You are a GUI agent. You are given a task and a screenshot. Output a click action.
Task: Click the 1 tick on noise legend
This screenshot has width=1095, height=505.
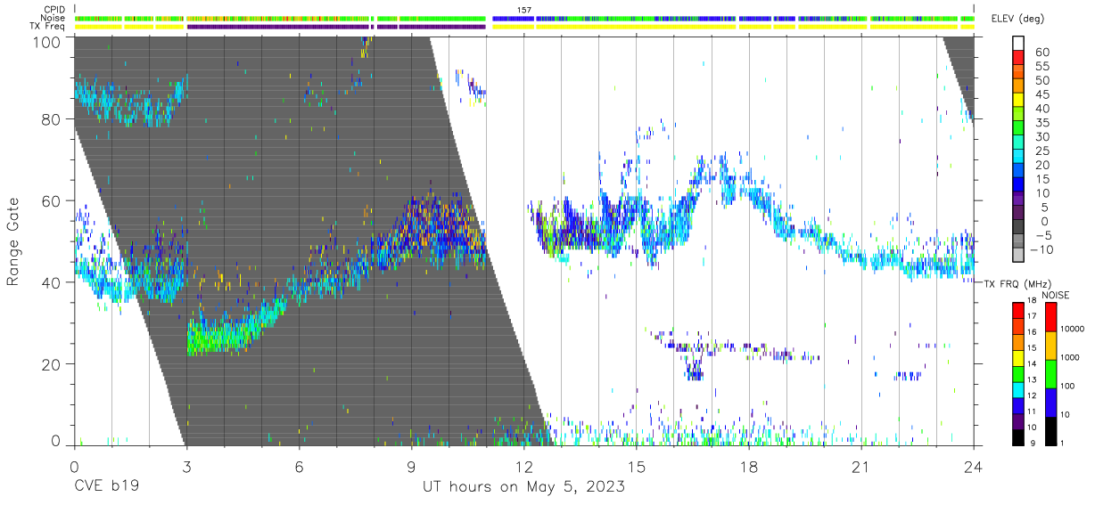click(1063, 443)
